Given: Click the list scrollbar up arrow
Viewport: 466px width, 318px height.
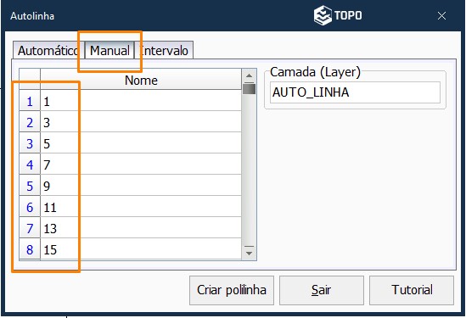Looking at the screenshot, I should click(x=249, y=75).
